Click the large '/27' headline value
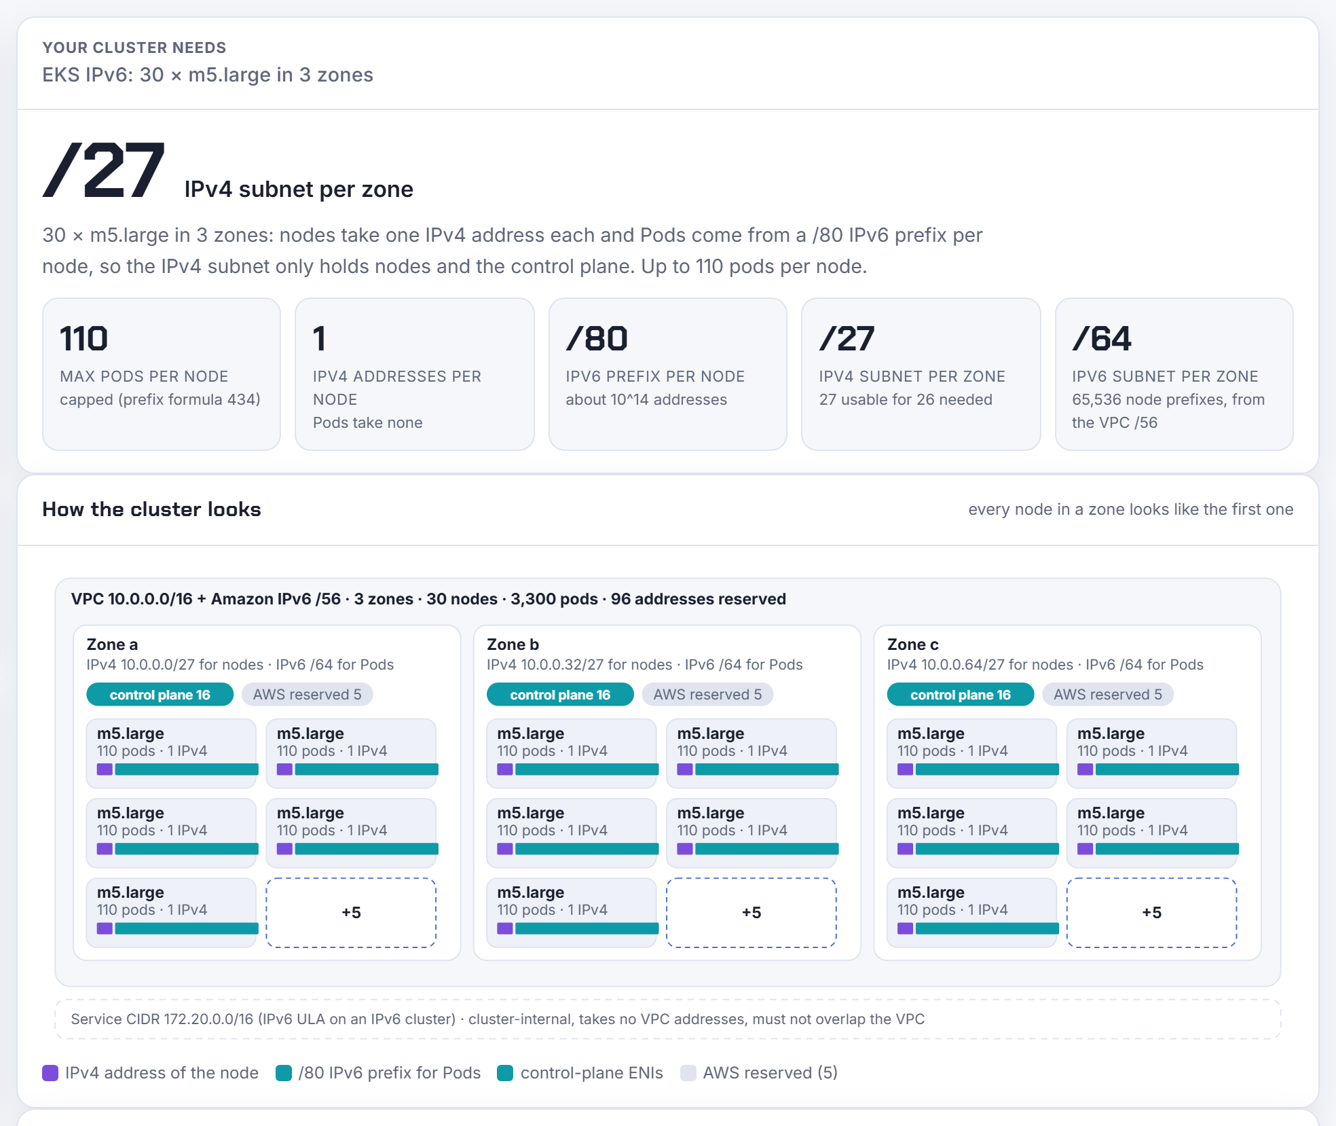The width and height of the screenshot is (1336, 1126). (104, 170)
